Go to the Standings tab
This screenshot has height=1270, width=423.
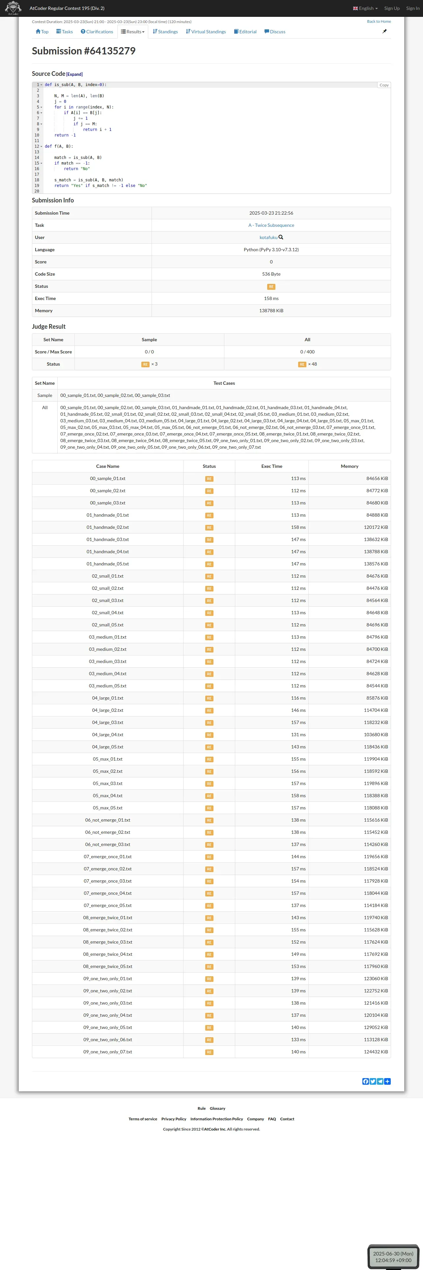[165, 32]
